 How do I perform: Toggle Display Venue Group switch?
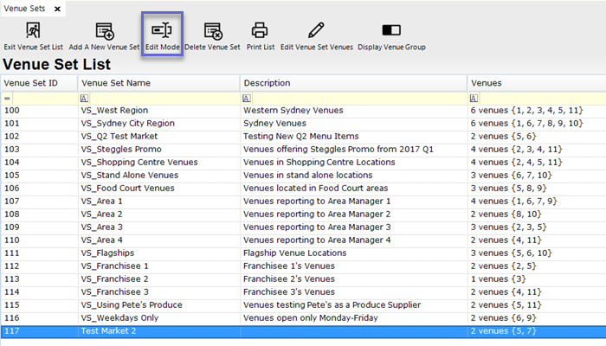click(391, 33)
